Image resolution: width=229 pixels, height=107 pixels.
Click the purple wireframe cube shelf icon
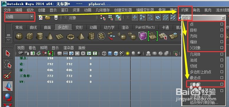click(x=142, y=36)
